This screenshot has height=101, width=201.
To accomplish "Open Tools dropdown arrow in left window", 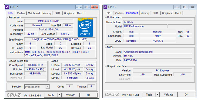I will tap(59, 95).
